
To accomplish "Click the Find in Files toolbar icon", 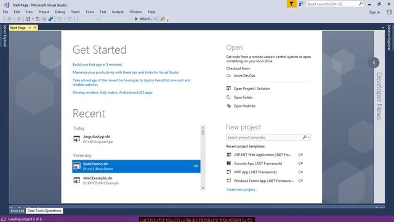I will 163,19.
